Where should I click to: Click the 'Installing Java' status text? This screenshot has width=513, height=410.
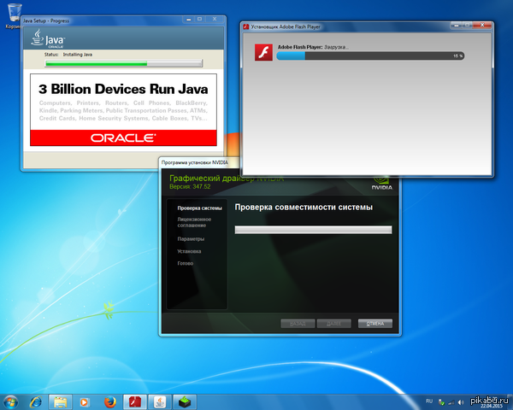[78, 55]
